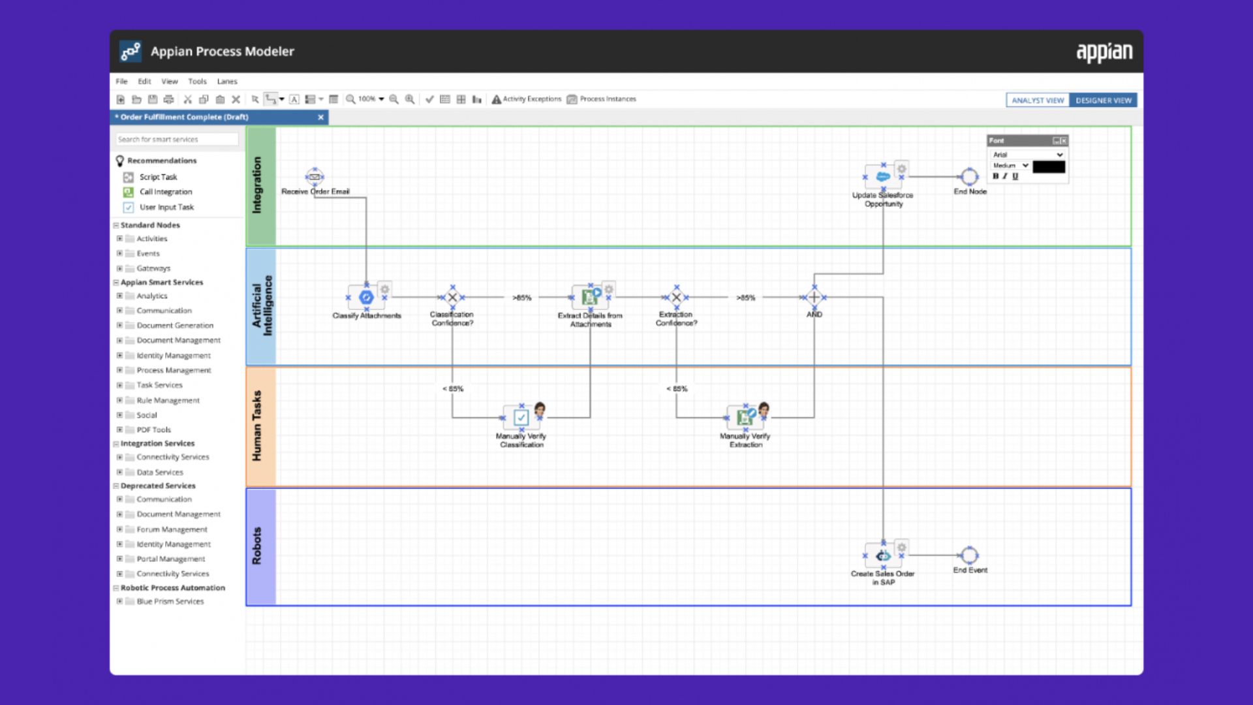This screenshot has width=1253, height=705.
Task: Open the Arial font family dropdown
Action: tap(1028, 155)
